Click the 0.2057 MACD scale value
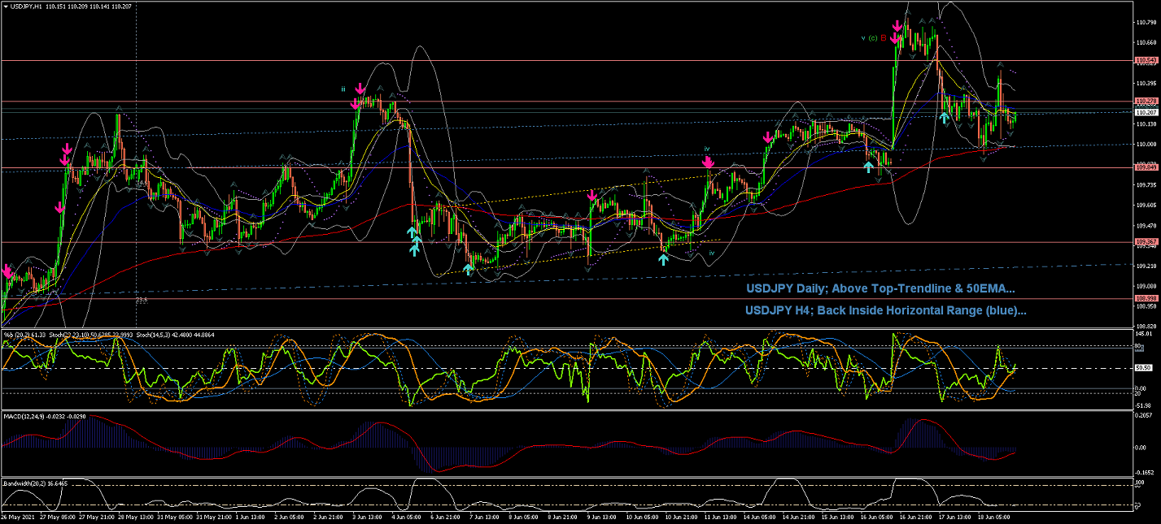Screen dimensions: 1161x524 (x=1145, y=415)
